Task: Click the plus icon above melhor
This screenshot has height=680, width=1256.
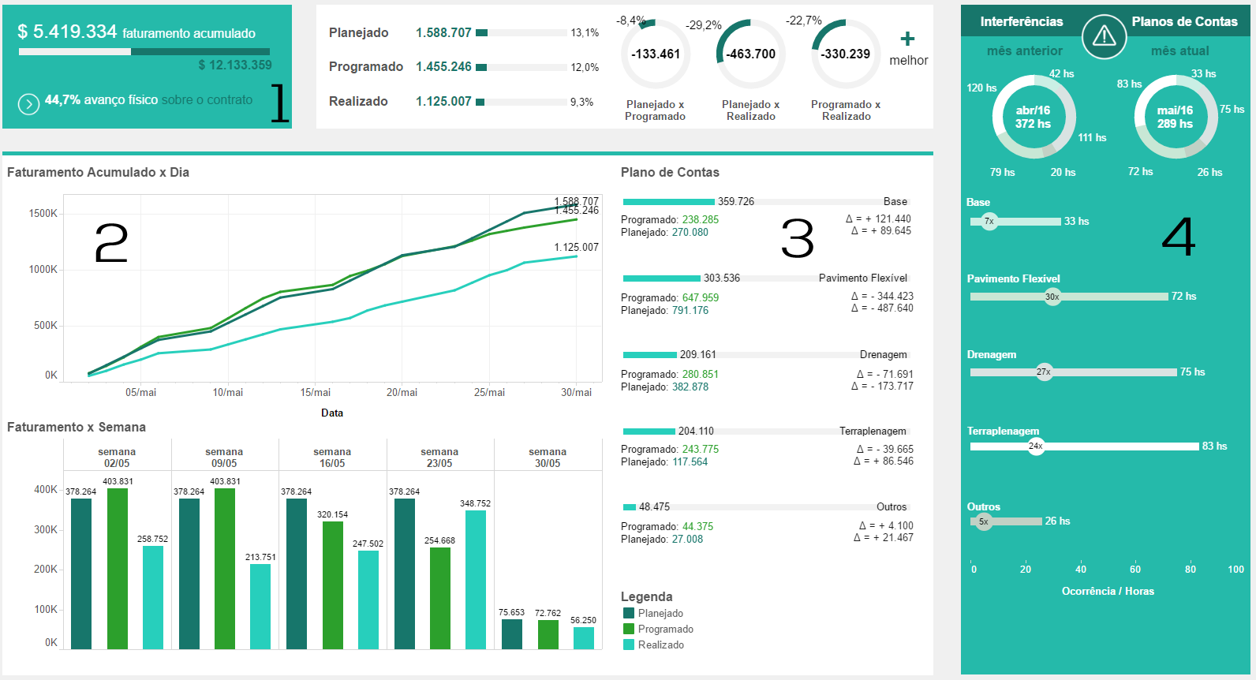Action: point(908,39)
